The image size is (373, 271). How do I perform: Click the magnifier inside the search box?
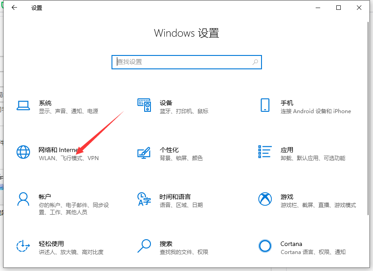click(255, 62)
